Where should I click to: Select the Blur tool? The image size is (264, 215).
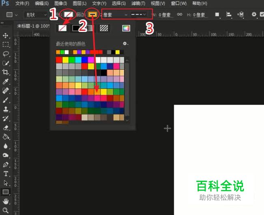(x=6, y=146)
